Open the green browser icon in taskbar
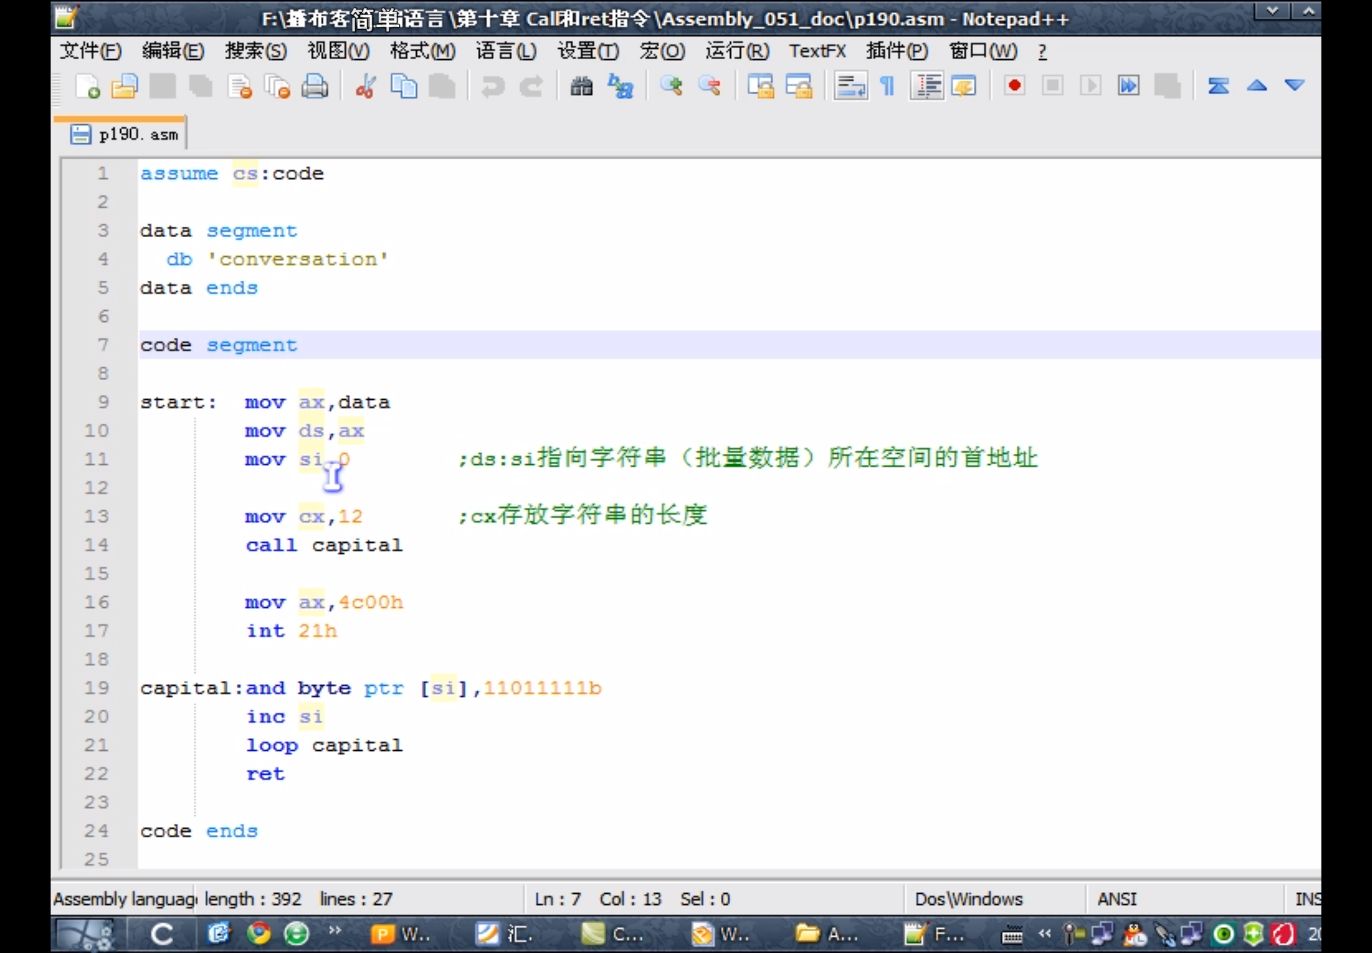 click(x=296, y=933)
